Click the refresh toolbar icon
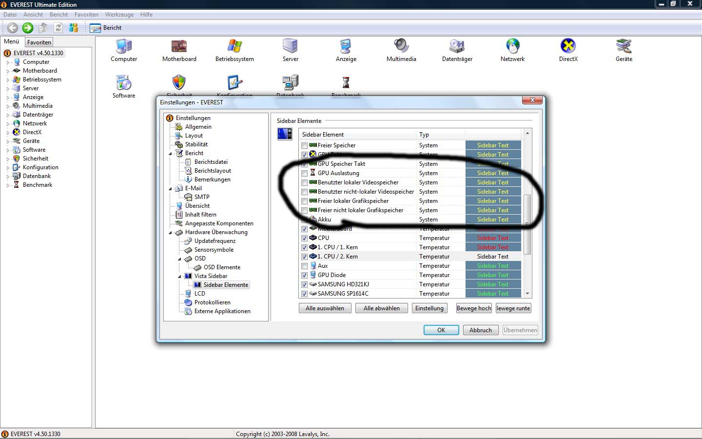This screenshot has height=439, width=702. [58, 28]
